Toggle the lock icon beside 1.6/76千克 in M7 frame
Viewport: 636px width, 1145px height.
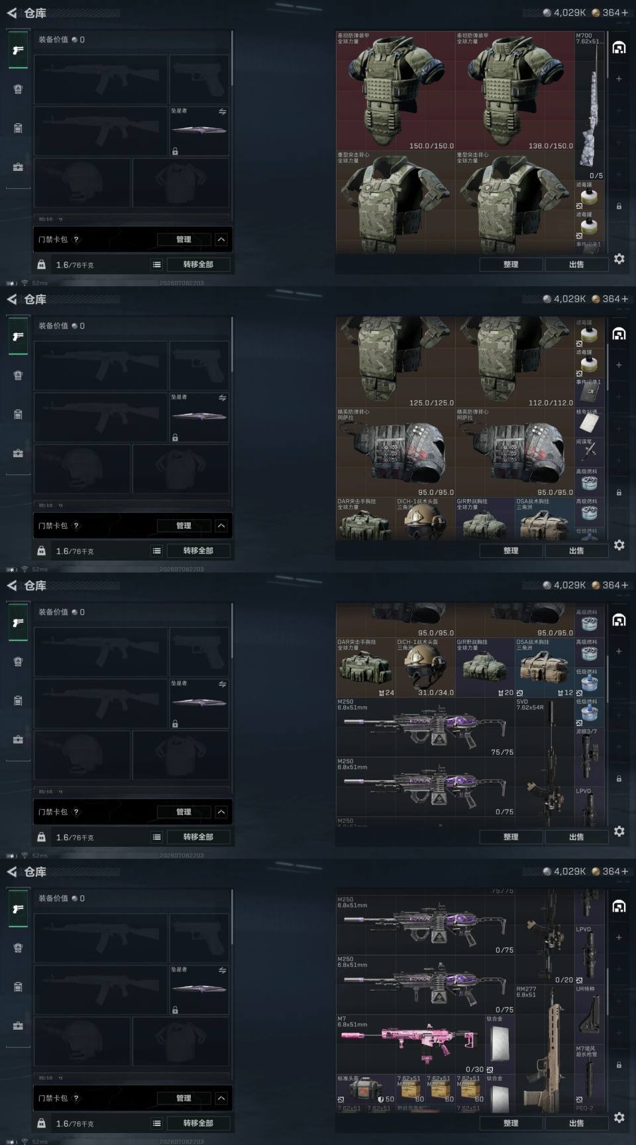[42, 1123]
